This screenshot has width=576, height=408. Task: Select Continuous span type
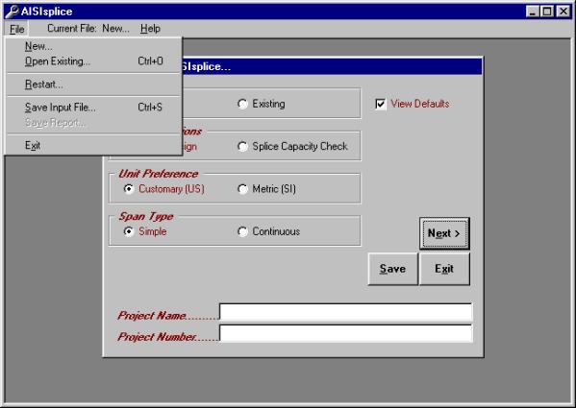tap(269, 231)
